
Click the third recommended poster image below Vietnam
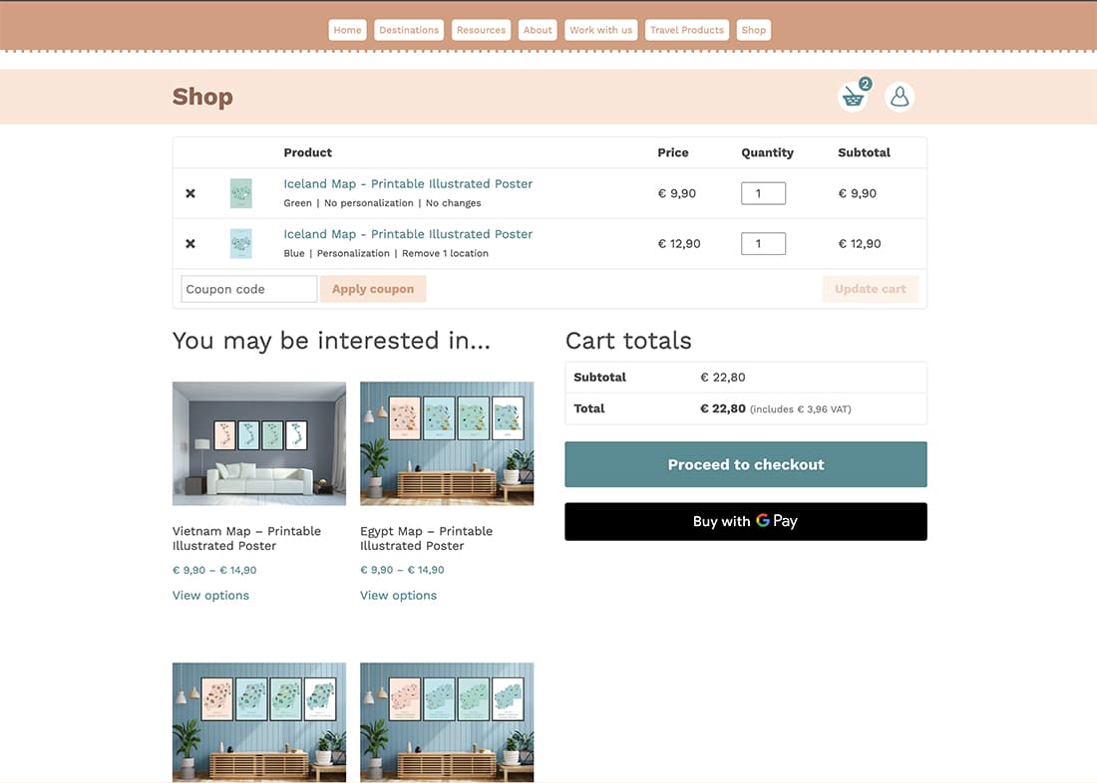[x=259, y=722]
